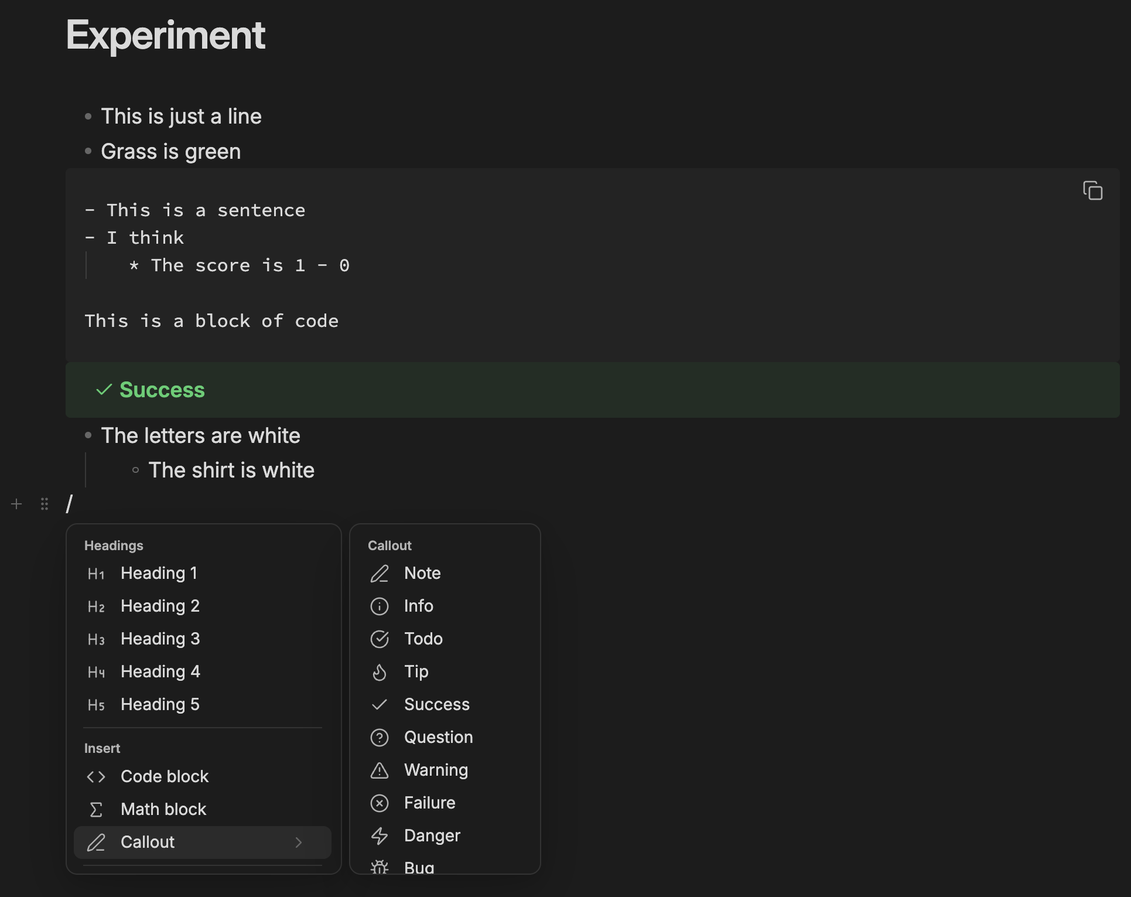Click the Insert section label
This screenshot has height=897, width=1131.
coord(102,748)
